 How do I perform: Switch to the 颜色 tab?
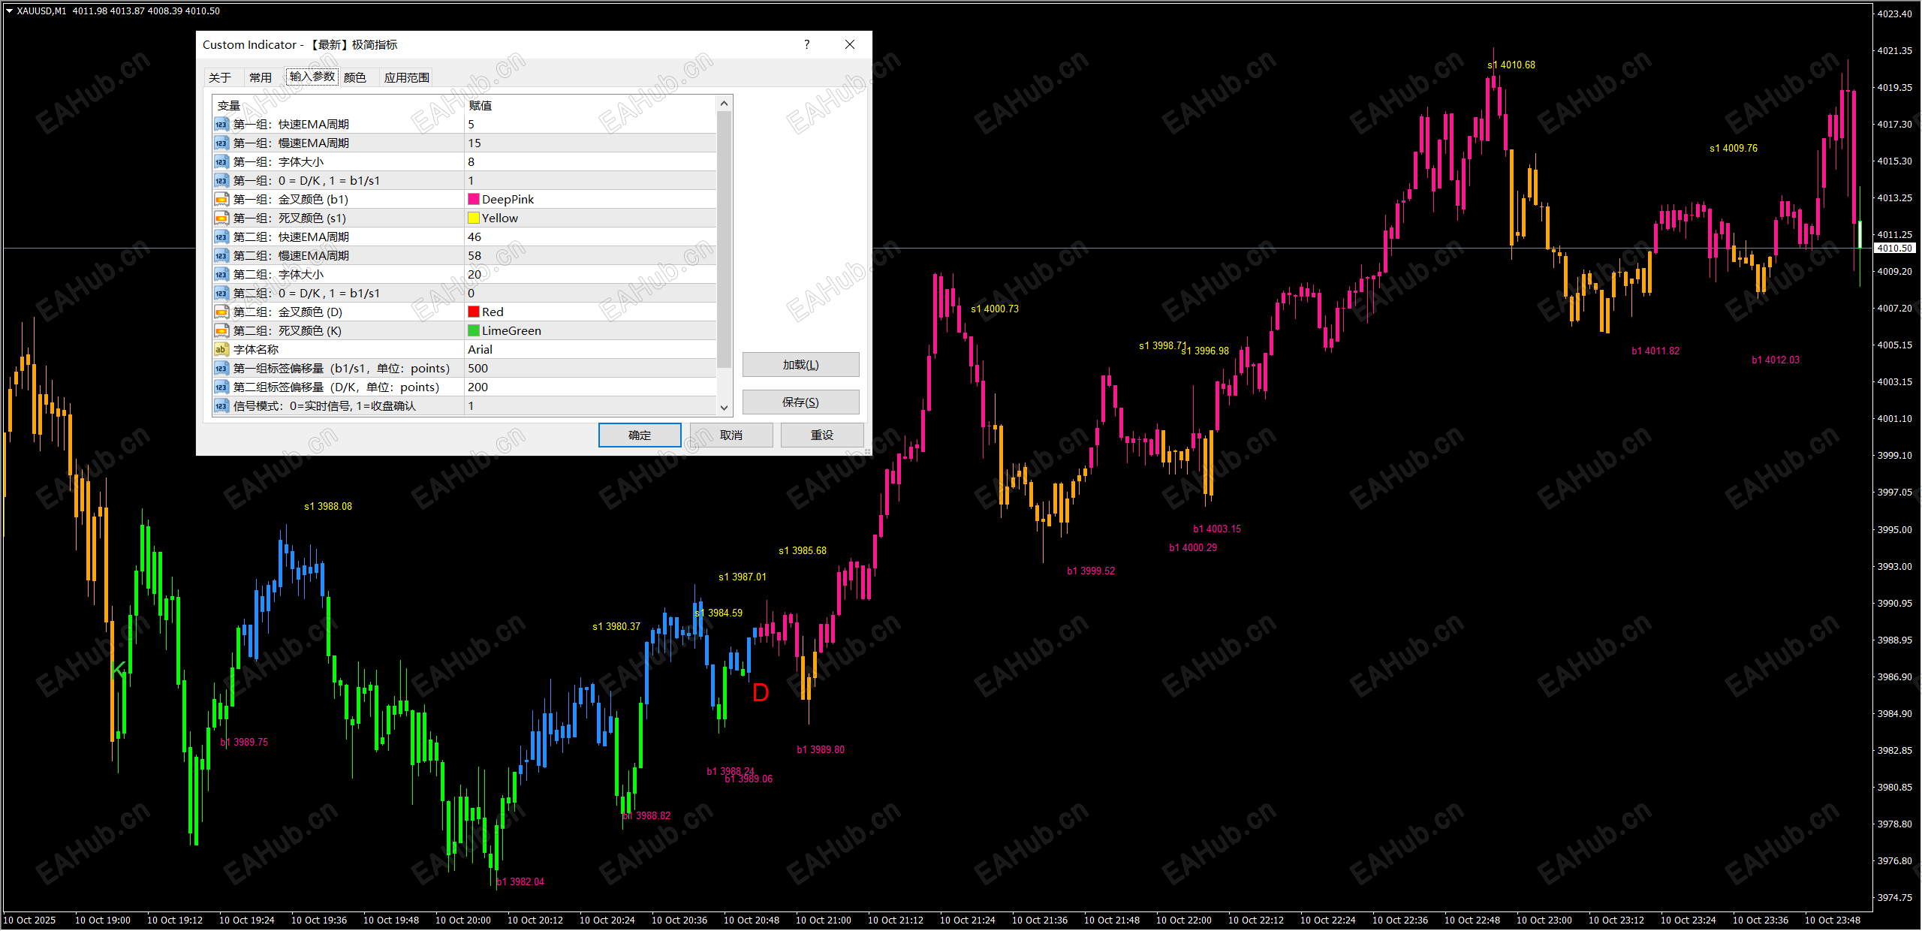(x=354, y=77)
